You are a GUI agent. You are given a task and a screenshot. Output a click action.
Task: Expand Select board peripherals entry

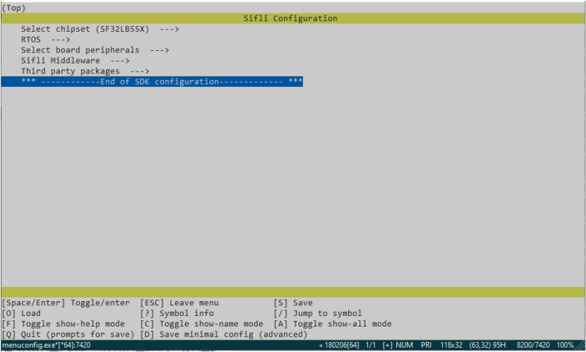tap(95, 50)
